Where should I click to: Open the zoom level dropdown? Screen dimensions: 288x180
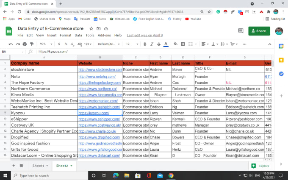[x=46, y=44]
